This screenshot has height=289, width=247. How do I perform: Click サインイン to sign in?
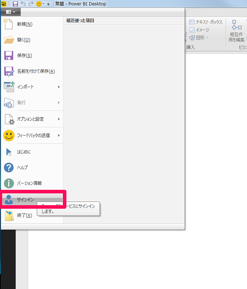pyautogui.click(x=32, y=199)
